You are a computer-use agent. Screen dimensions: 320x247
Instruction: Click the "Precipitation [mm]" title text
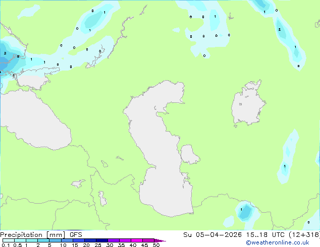[32, 235]
